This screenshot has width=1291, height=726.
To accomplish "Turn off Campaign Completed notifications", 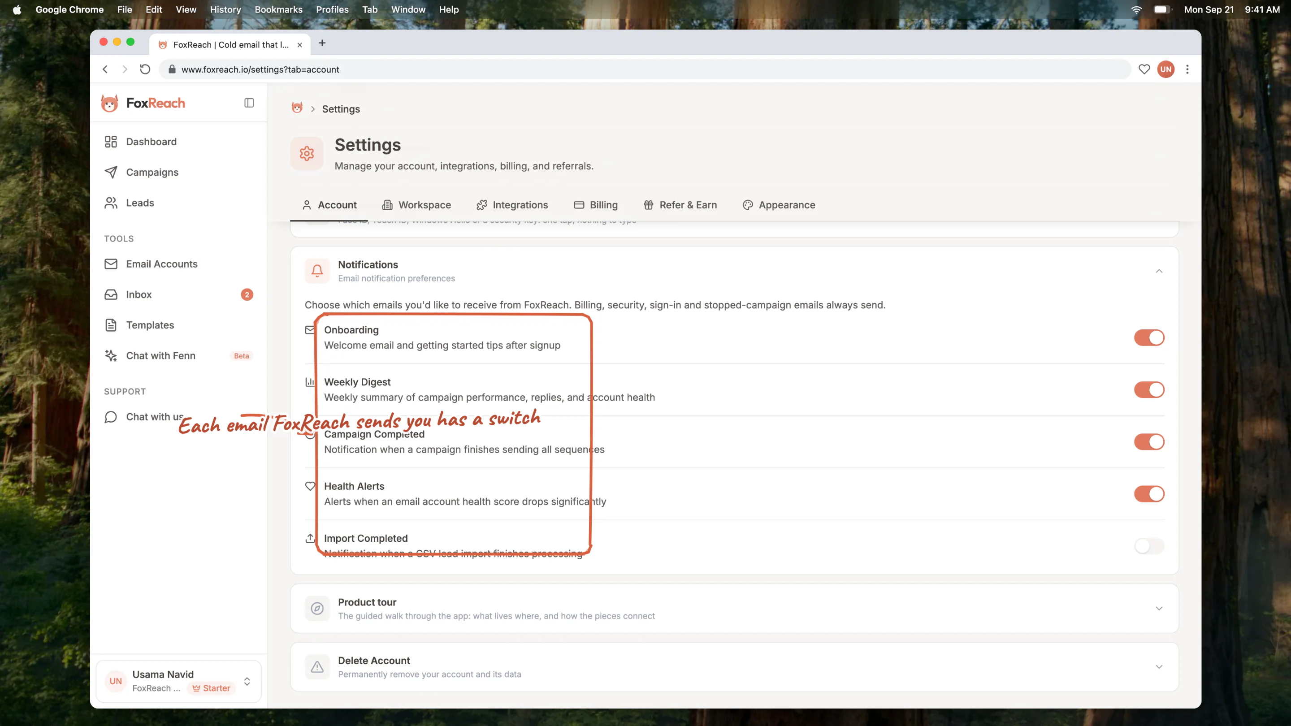I will [1149, 442].
